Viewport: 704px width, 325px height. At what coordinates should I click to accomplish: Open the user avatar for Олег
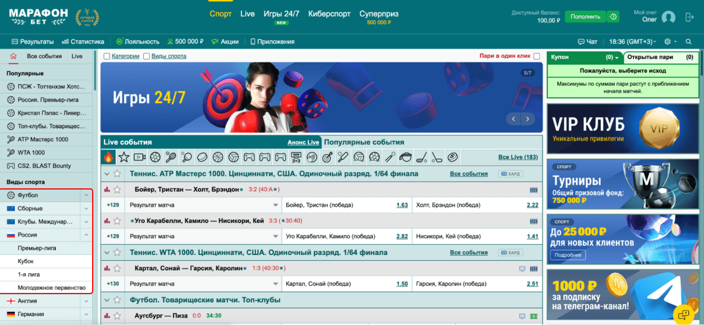point(669,17)
